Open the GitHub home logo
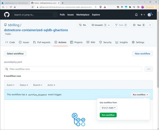The height and width of the screenshot is (130, 159). tap(7, 15)
